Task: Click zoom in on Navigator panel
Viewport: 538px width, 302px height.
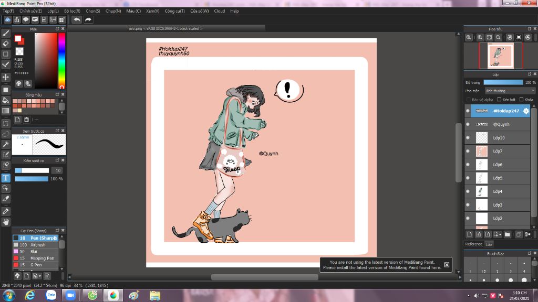Action: (480, 37)
